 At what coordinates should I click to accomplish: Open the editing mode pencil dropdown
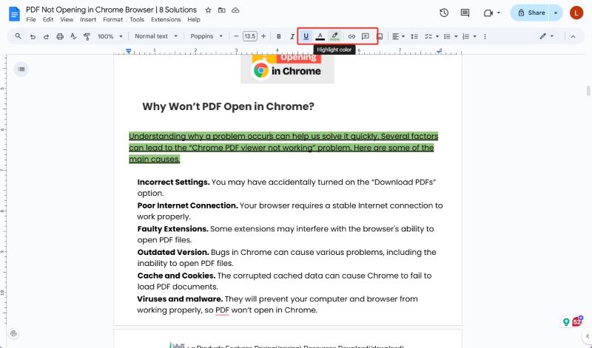(546, 36)
